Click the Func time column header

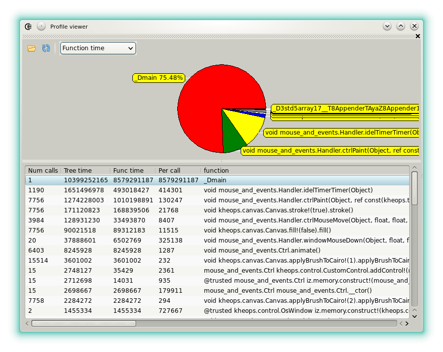coord(128,170)
